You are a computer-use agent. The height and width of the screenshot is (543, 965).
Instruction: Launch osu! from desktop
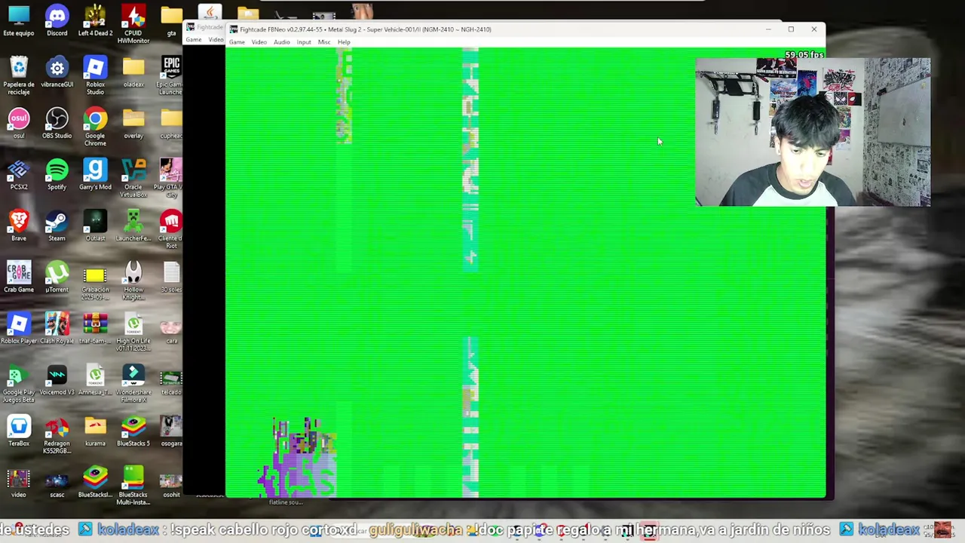click(x=19, y=124)
